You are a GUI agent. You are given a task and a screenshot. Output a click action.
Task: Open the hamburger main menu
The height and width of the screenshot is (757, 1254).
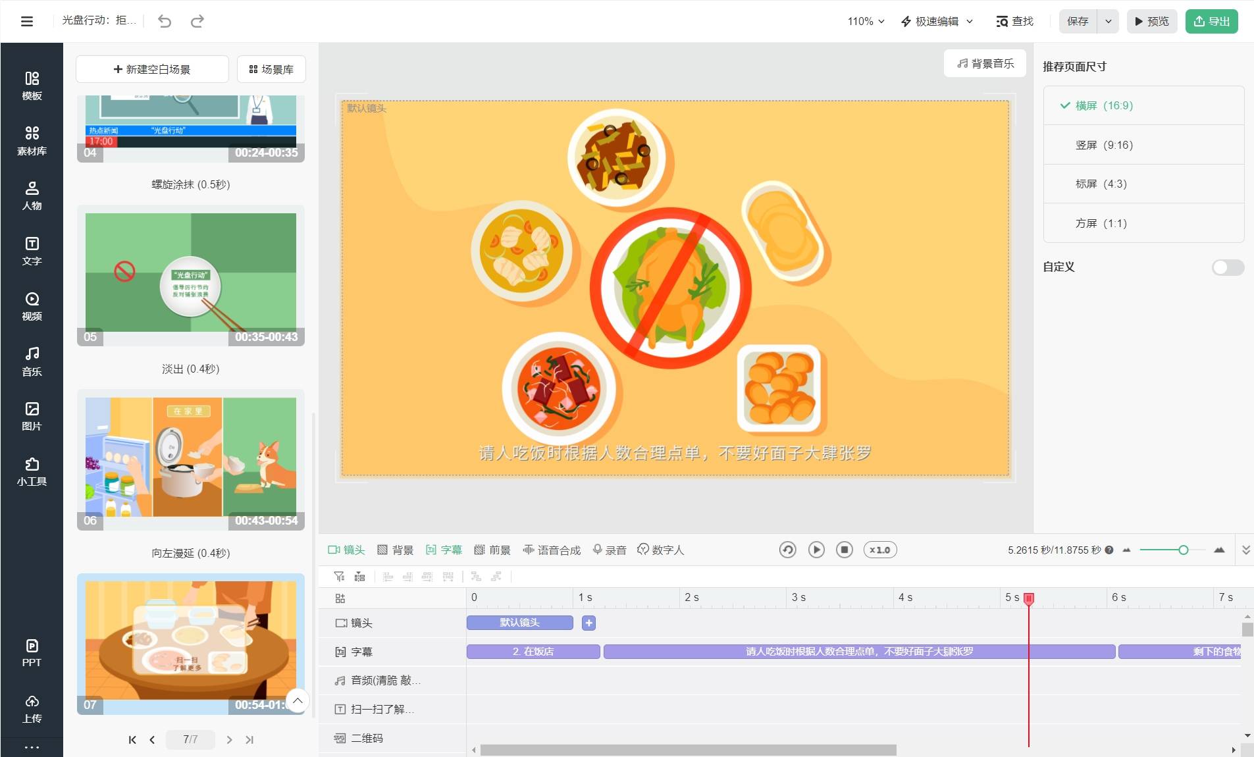27,21
